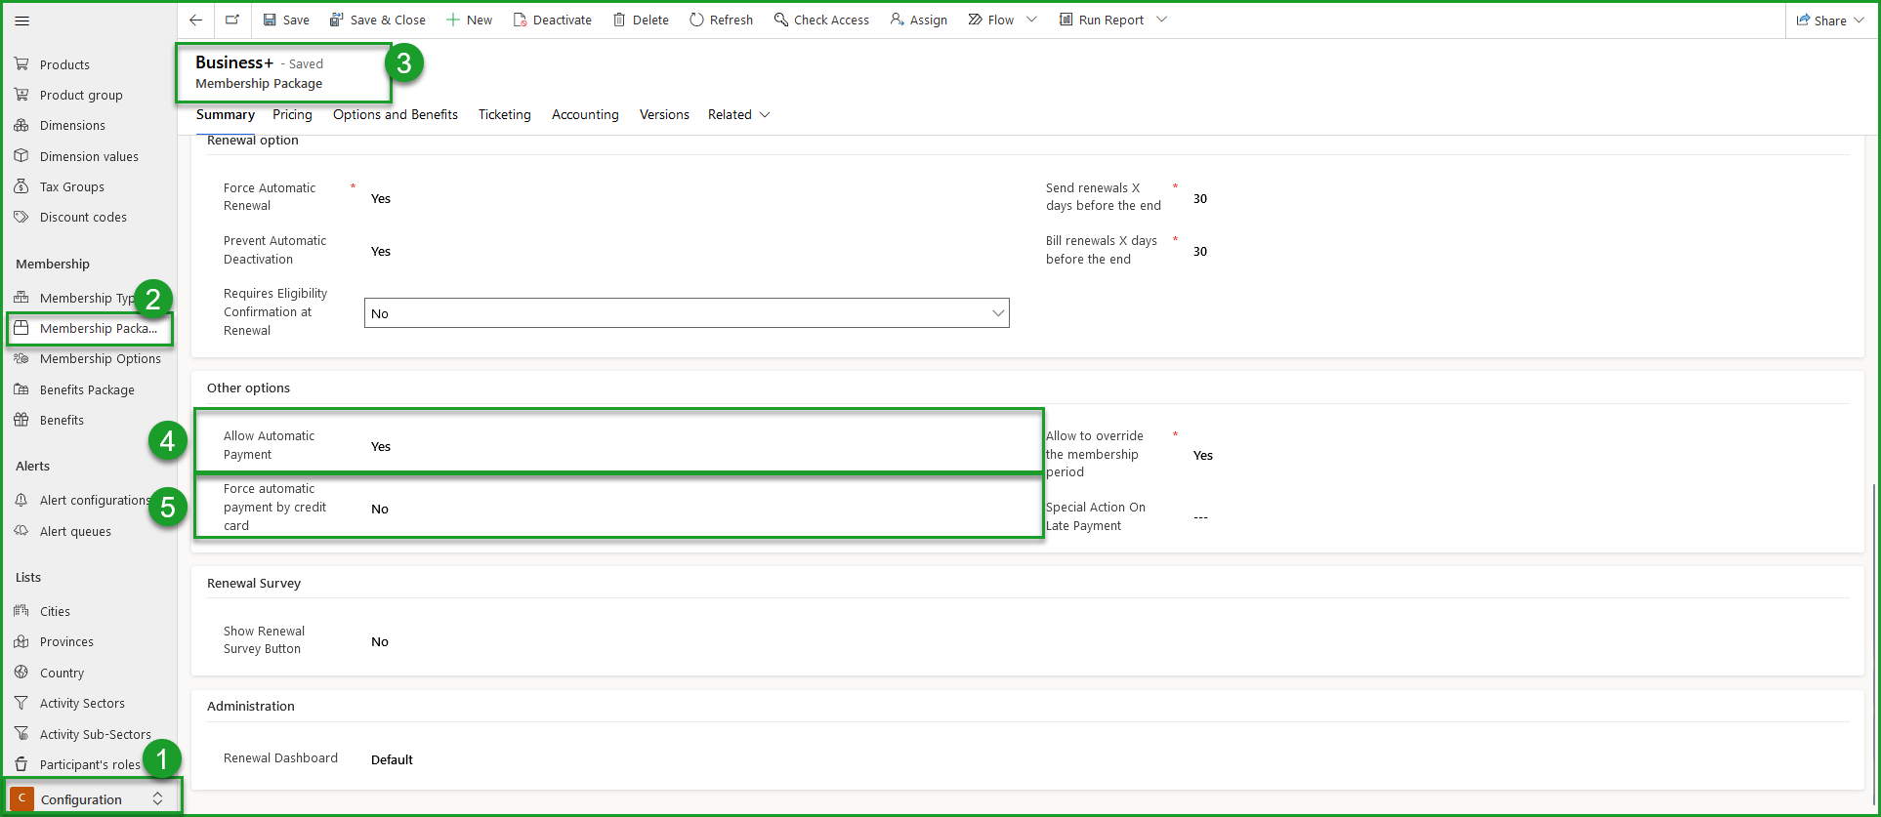Toggle Force automatic payment by credit card
The image size is (1881, 817).
point(380,509)
